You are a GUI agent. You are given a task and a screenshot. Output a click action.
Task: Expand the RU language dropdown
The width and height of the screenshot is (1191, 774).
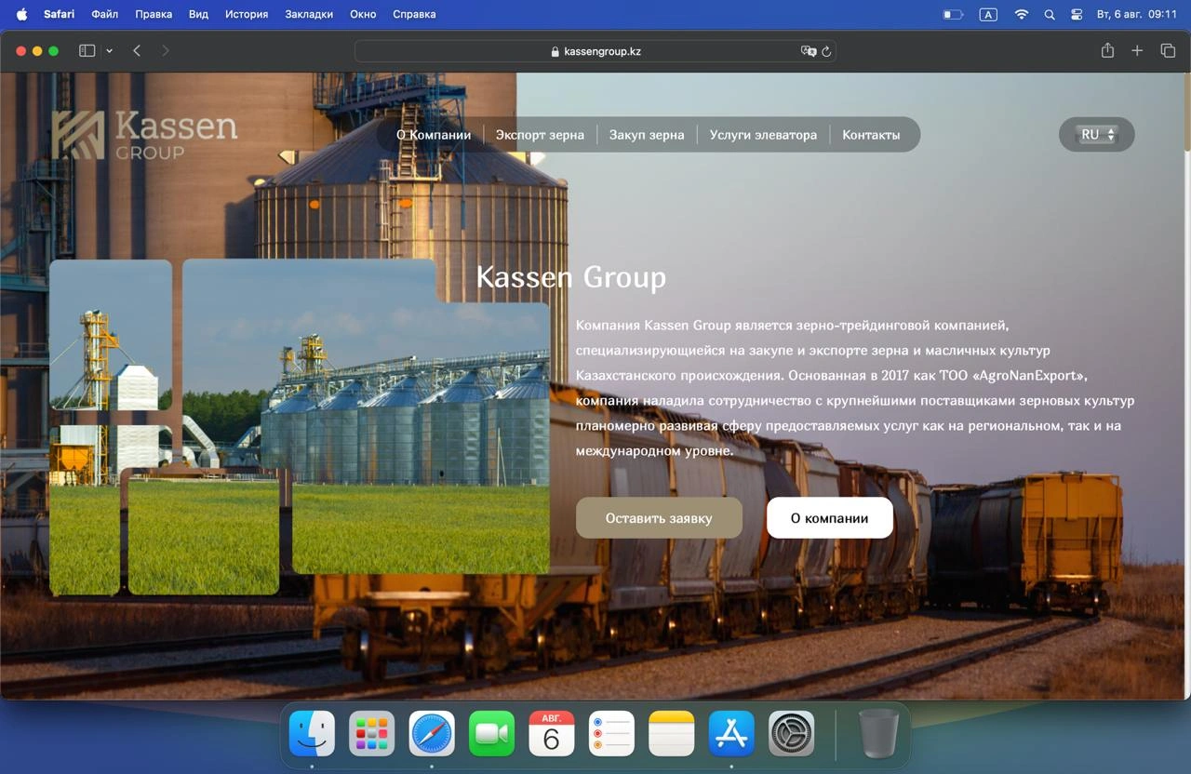pyautogui.click(x=1097, y=135)
